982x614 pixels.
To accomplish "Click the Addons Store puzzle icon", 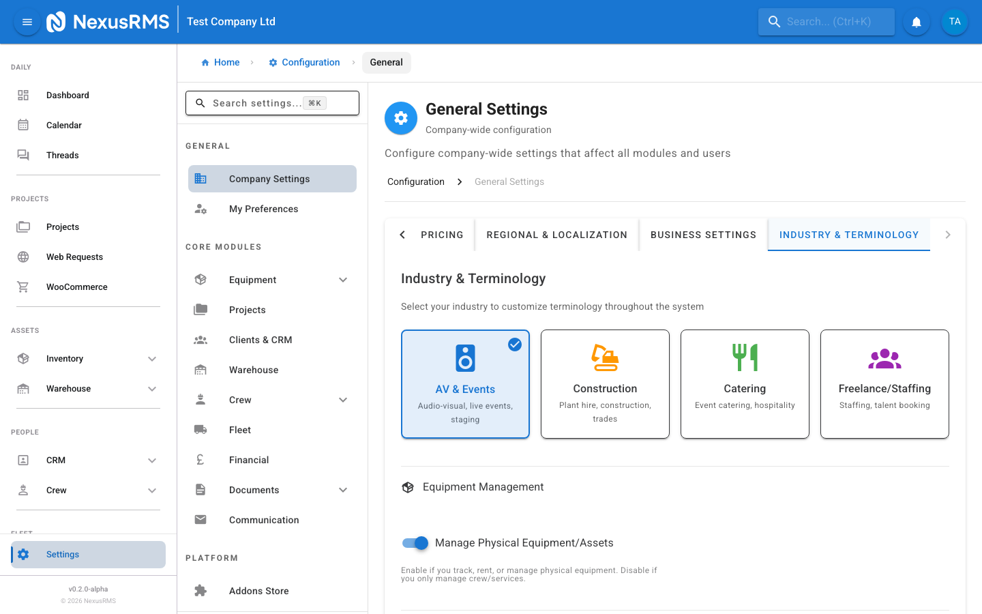I will [200, 589].
